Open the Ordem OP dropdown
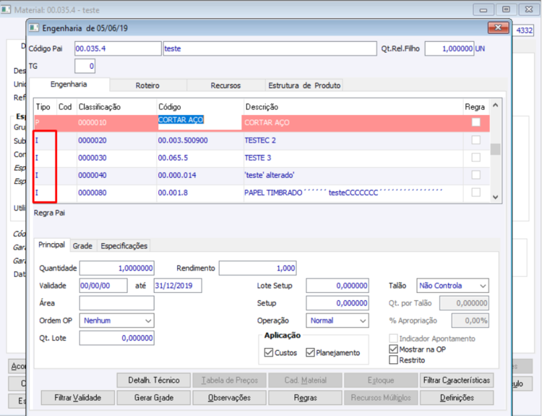The width and height of the screenshot is (542, 416). pyautogui.click(x=148, y=320)
